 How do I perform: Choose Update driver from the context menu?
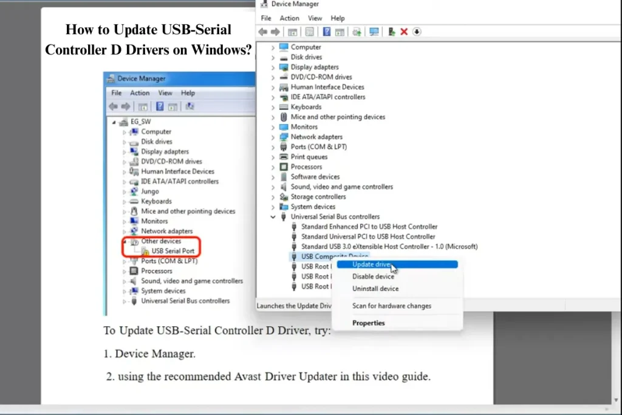[x=397, y=264]
